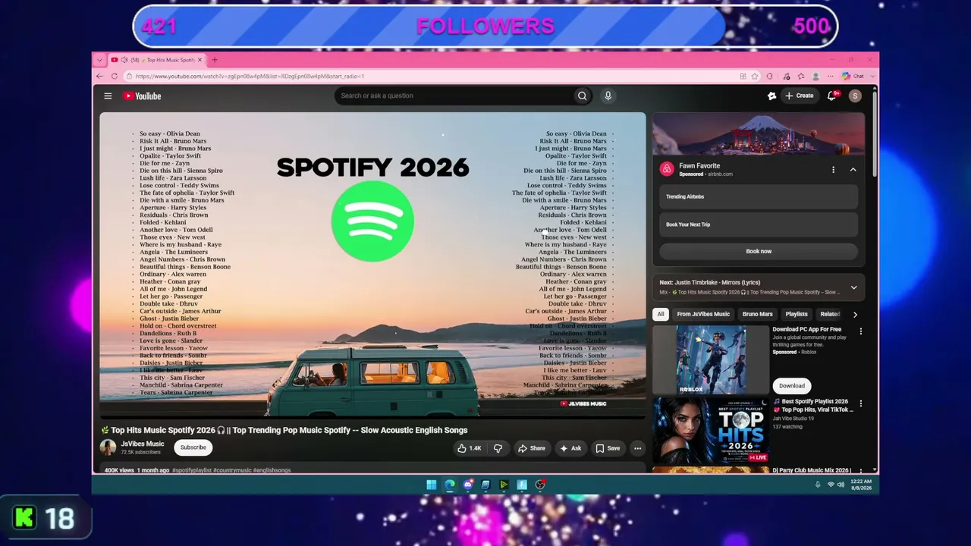Screen dimensions: 971x546
Task: Click the browser address bar URL
Action: tap(250, 76)
